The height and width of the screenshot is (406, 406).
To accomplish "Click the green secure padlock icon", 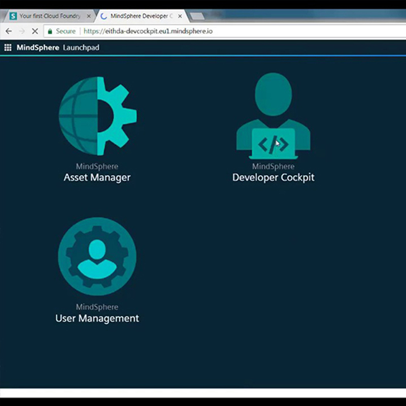I will pos(50,31).
